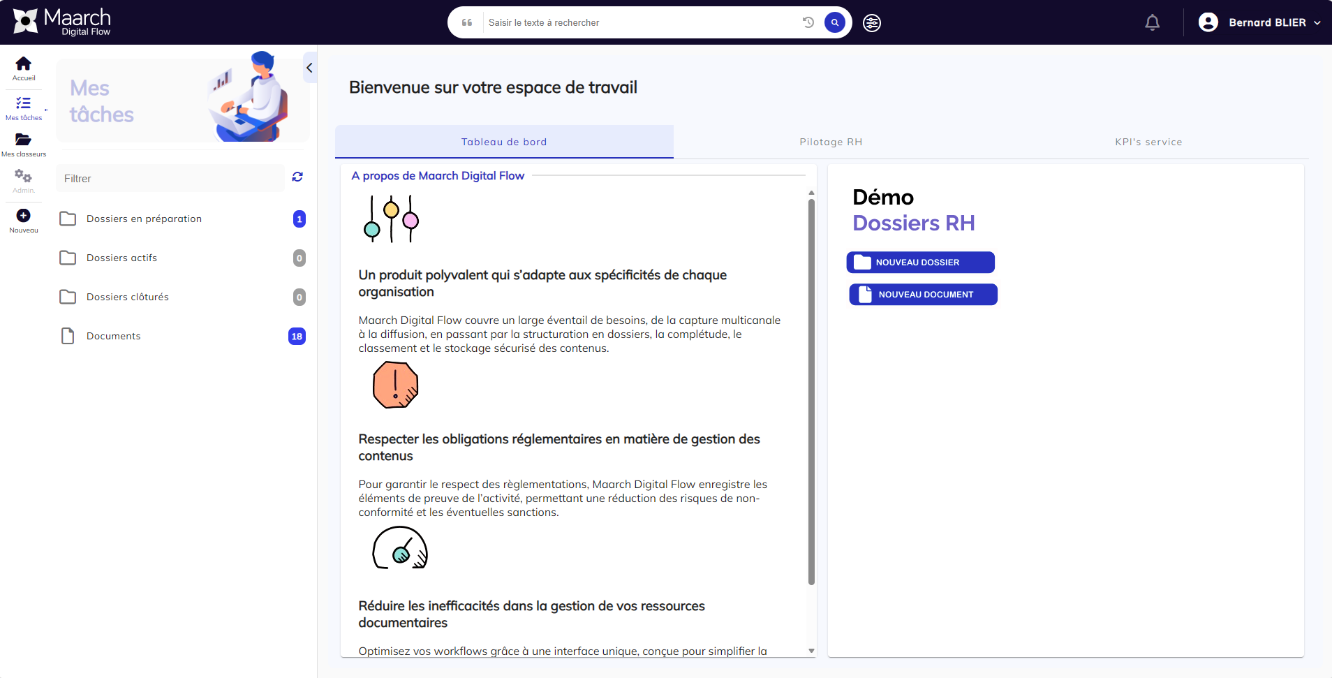
Task: Click the A propos panel scrollbar
Action: coord(811,391)
